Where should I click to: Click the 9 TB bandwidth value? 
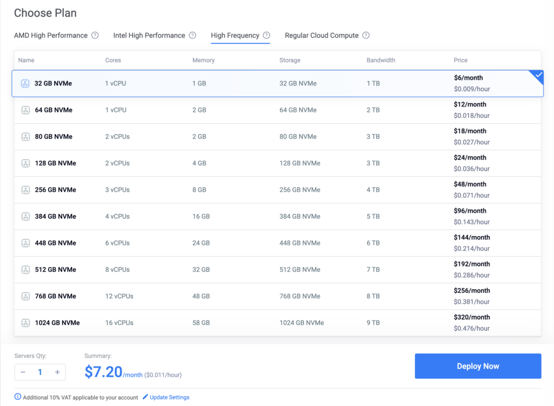click(x=373, y=323)
